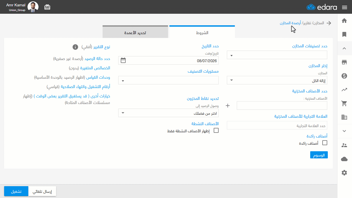Open the dollar finance sidebar icon
352x198 pixels.
pyautogui.click(x=344, y=76)
